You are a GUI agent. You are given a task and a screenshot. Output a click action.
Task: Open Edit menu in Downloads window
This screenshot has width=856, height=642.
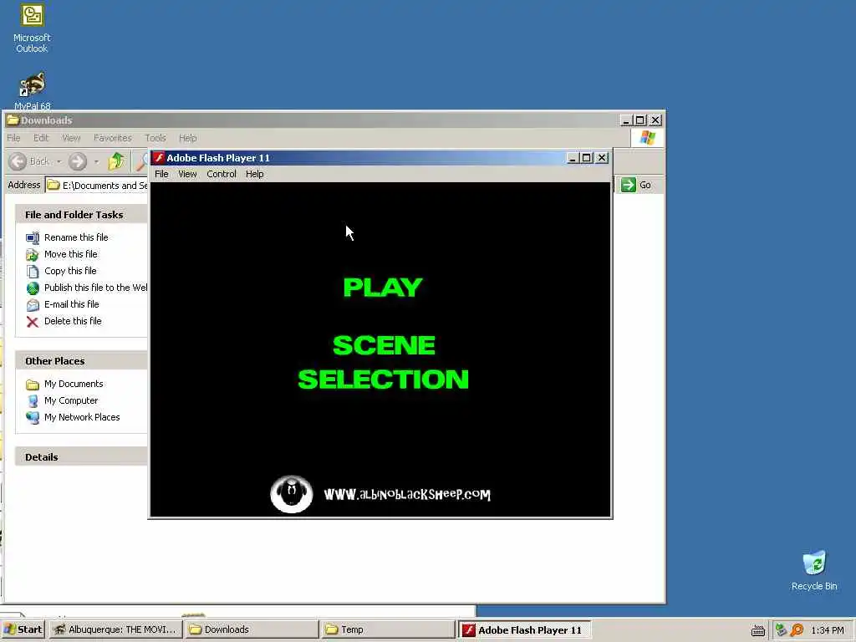pos(41,138)
